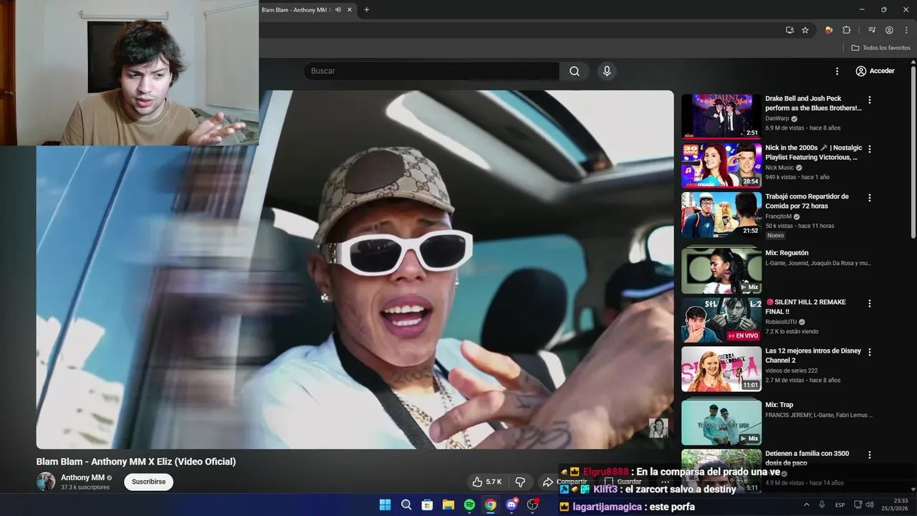The height and width of the screenshot is (516, 917).
Task: Open Drake Bell and Josh Peck thumbnail
Action: [721, 115]
